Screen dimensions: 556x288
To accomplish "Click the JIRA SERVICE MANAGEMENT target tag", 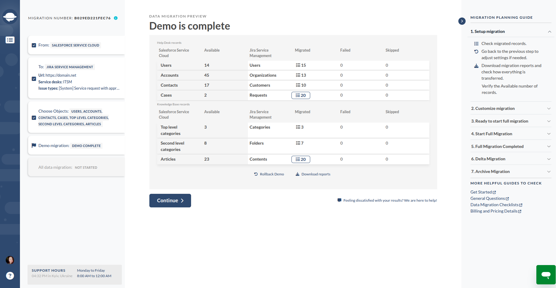I will pos(70,67).
